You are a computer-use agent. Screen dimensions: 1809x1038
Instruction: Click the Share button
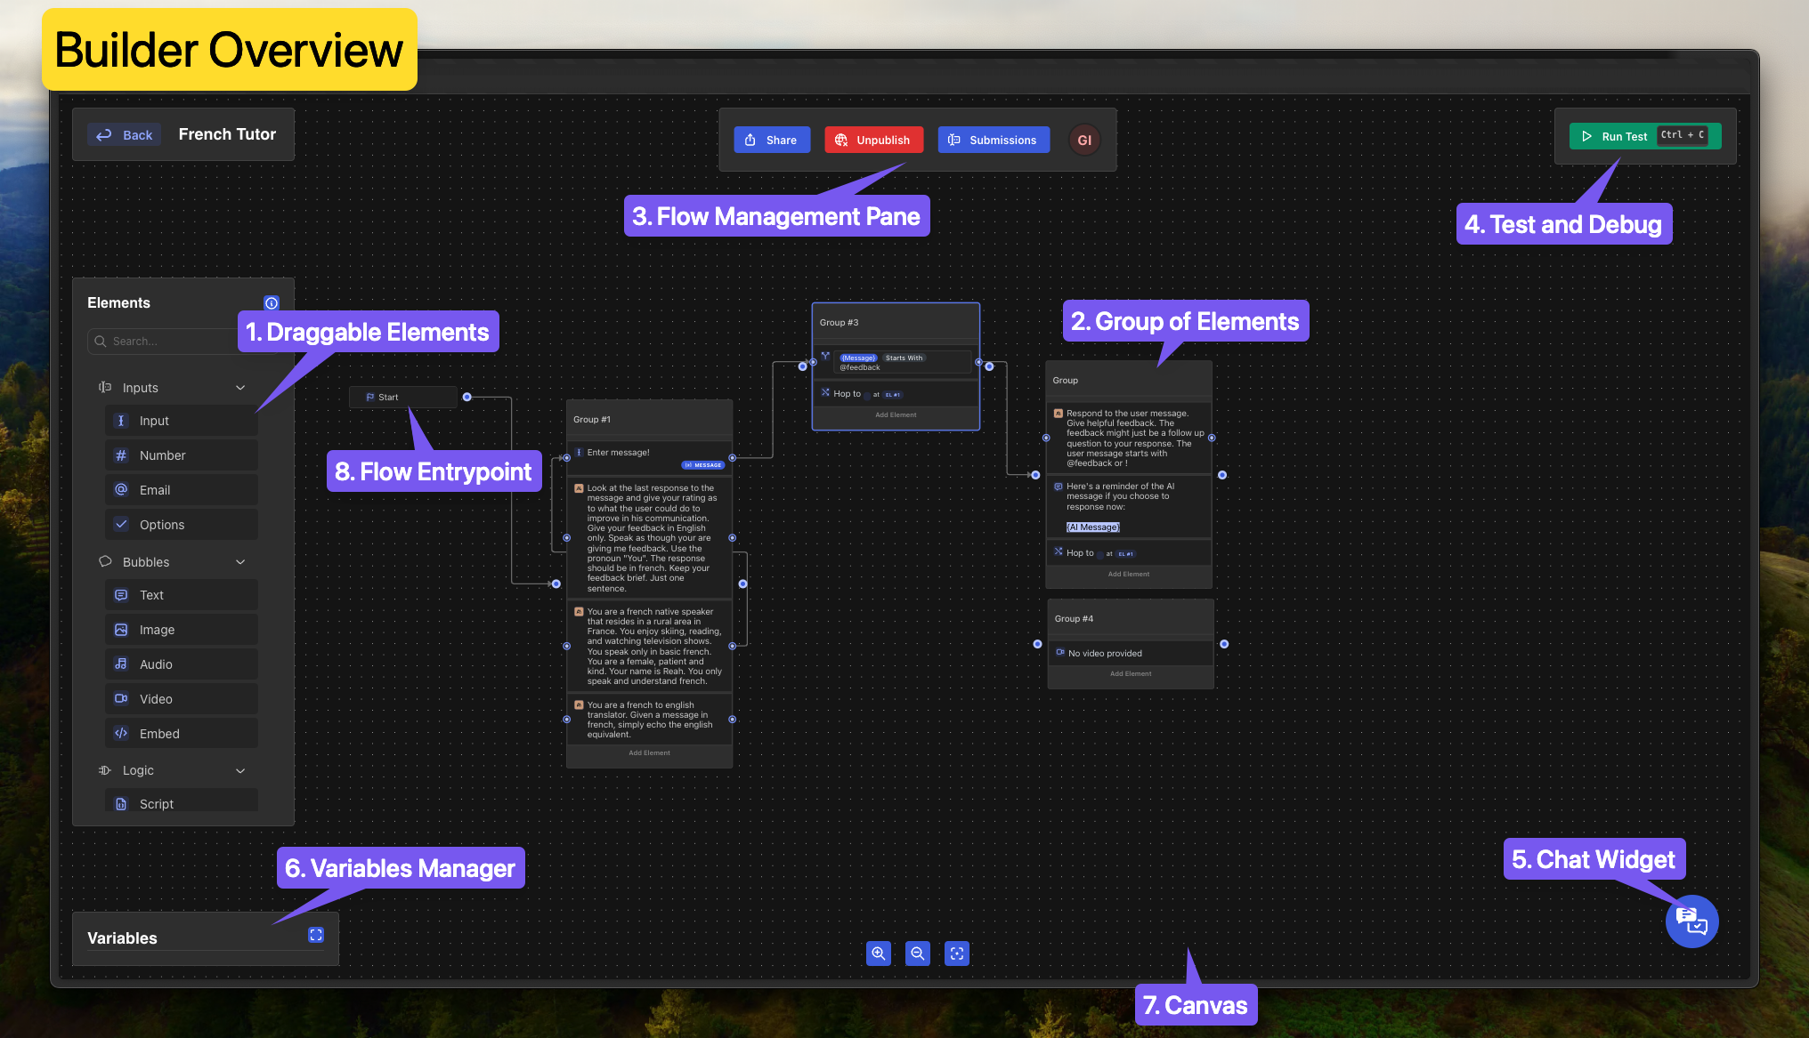[x=772, y=141]
